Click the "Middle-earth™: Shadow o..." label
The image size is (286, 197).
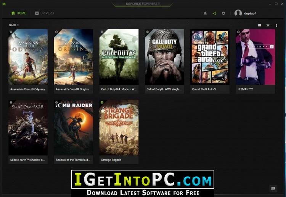27,160
